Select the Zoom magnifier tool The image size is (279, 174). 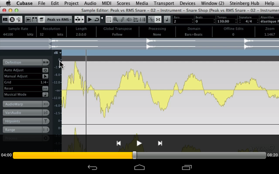(x=115, y=19)
